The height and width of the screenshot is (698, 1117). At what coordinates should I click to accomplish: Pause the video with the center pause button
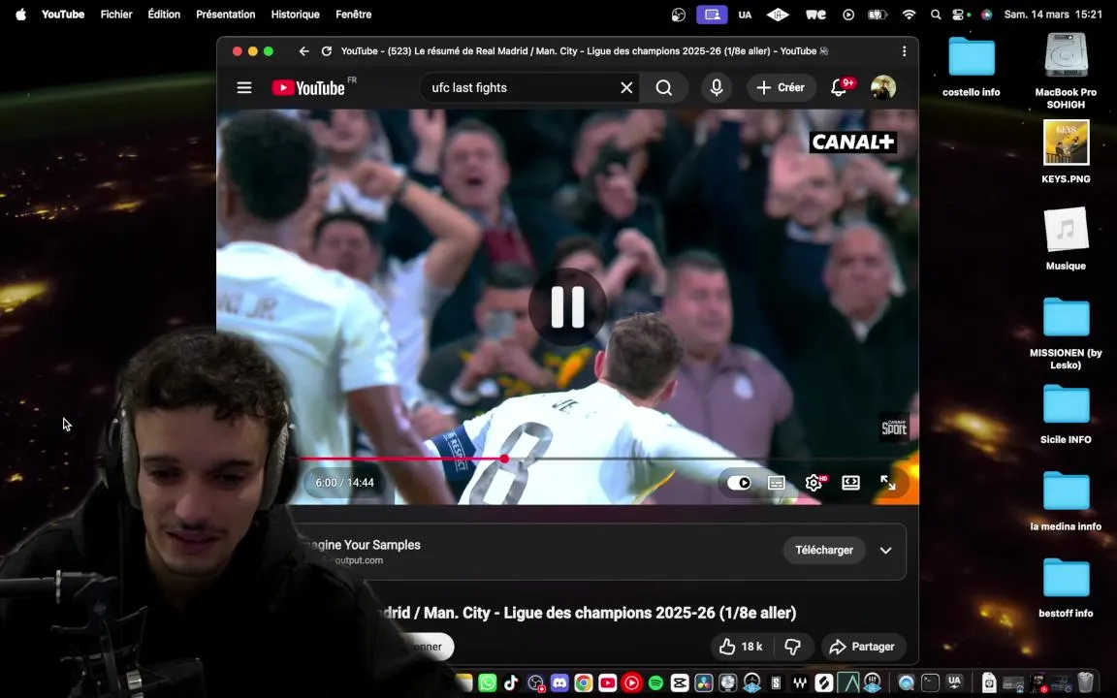[568, 307]
